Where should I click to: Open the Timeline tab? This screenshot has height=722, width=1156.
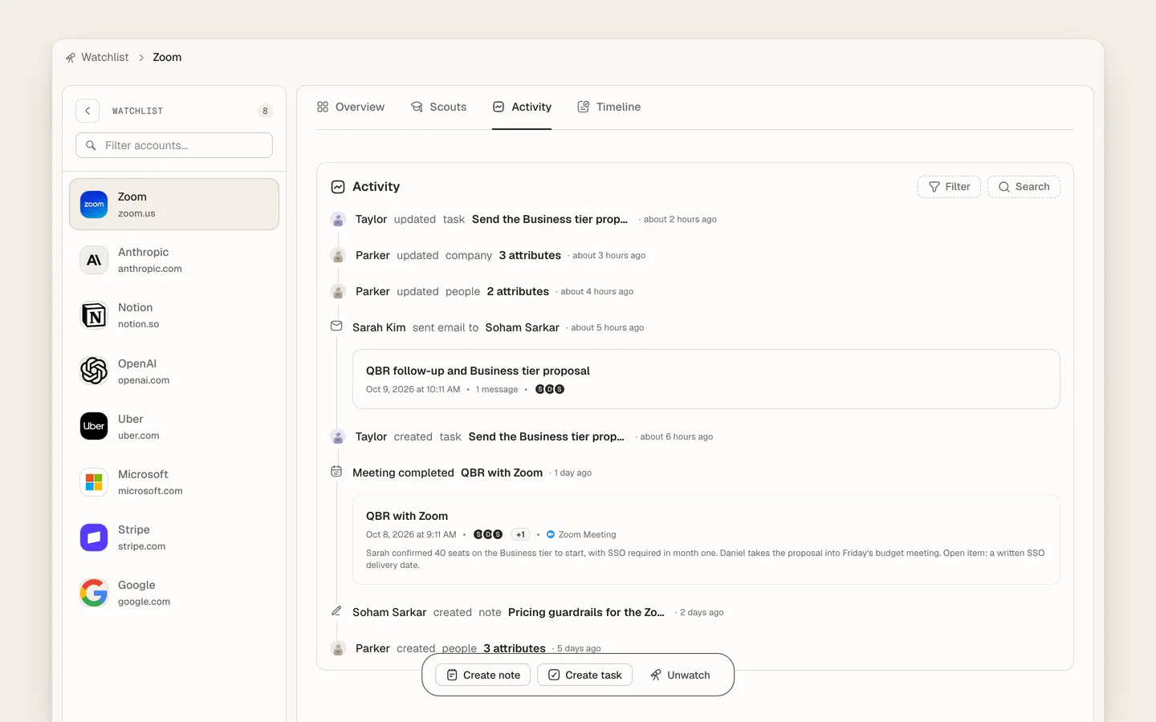coord(609,107)
